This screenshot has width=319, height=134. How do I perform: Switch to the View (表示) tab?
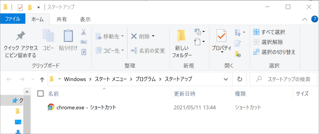tap(85, 19)
